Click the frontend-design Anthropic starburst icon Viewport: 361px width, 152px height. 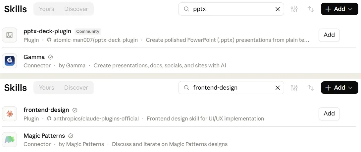pos(10,114)
